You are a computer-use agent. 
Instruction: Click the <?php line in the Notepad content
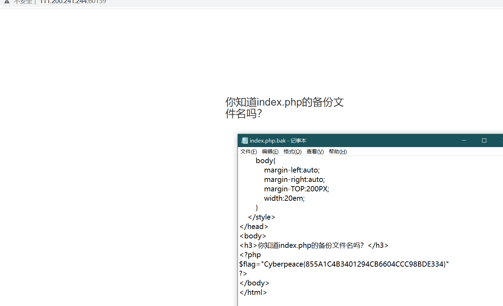point(249,255)
